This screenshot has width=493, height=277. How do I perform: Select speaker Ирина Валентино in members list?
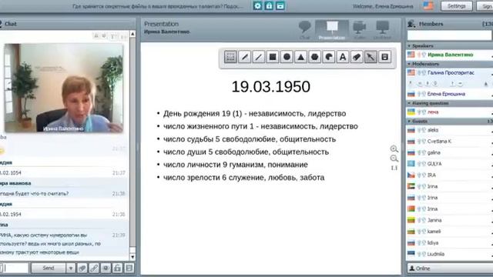pyautogui.click(x=450, y=55)
